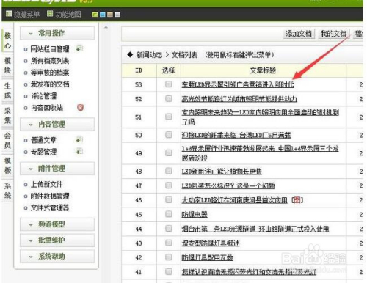Open article 车载LED显示屏引领广告营销进入新时代
The image size is (367, 283).
click(238, 84)
